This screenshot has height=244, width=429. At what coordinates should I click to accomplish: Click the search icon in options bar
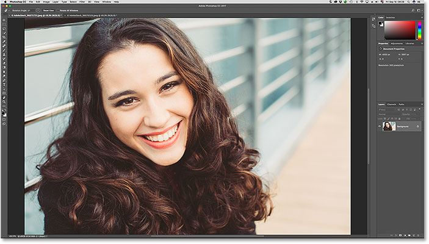point(413,10)
